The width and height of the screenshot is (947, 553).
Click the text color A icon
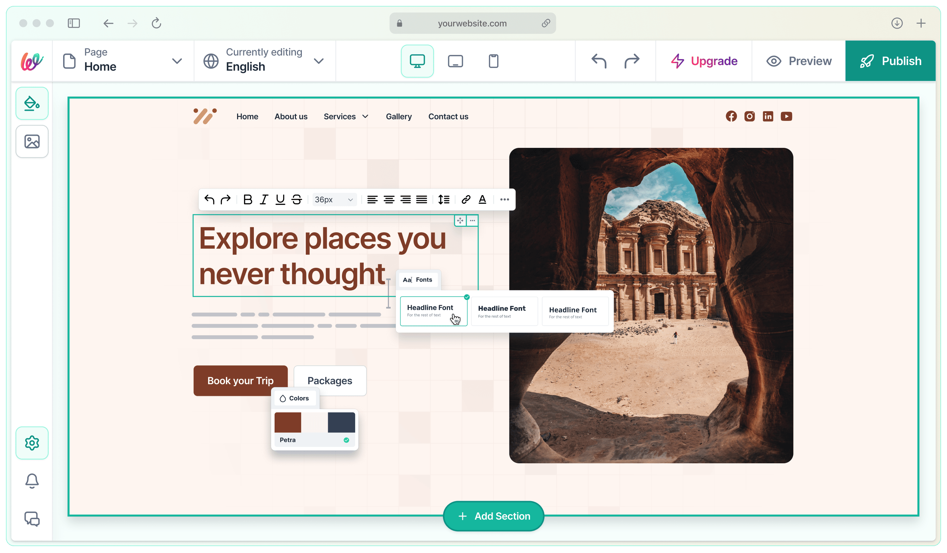[x=482, y=199]
